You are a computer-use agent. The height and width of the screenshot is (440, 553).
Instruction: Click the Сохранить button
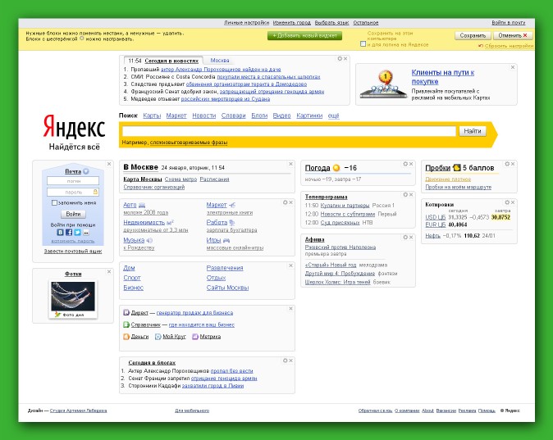[x=473, y=35]
